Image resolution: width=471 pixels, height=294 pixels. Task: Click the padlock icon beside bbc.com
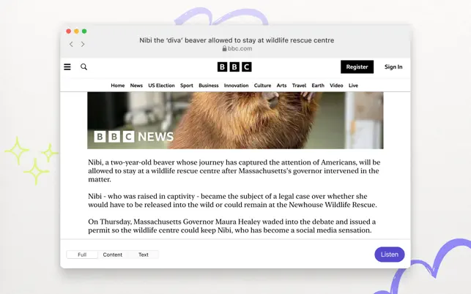point(224,48)
